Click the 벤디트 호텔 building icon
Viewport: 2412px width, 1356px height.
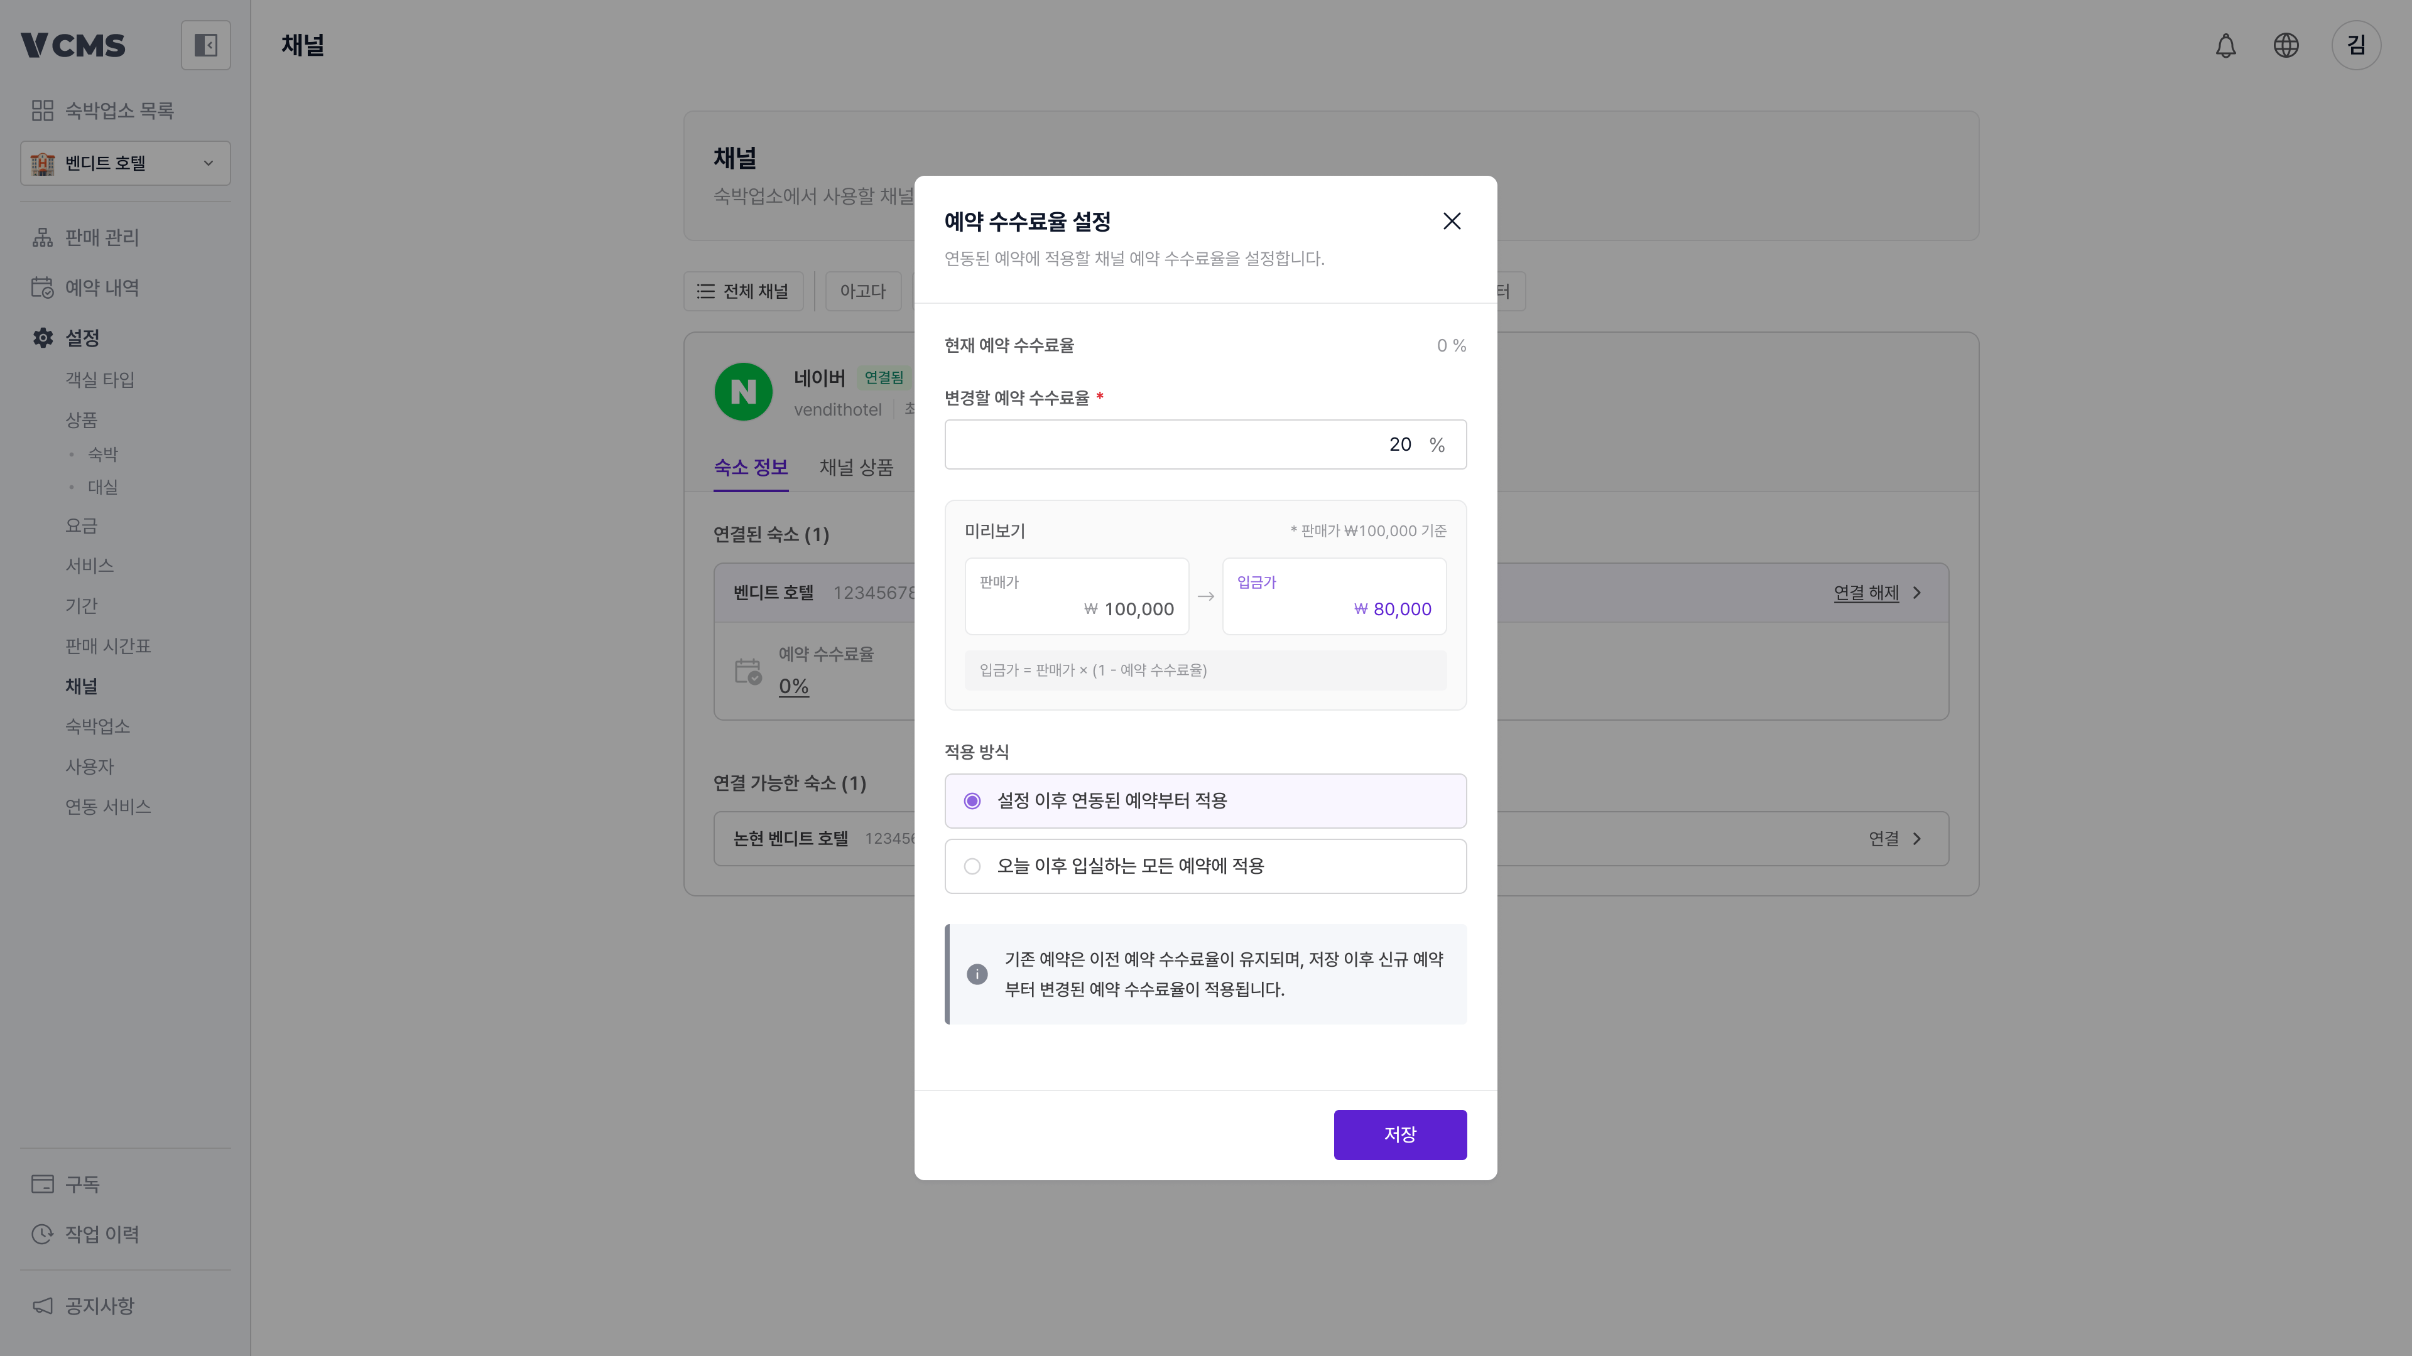tap(42, 163)
